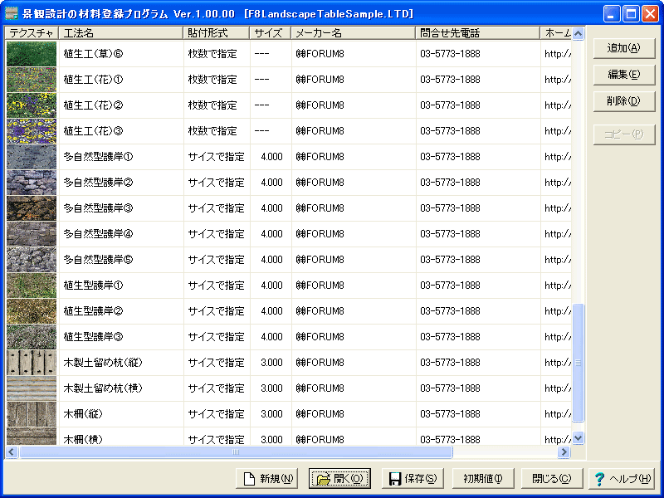Select the 植生工(花)② texture thumbnail
Image resolution: width=664 pixels, height=498 pixels.
pyautogui.click(x=32, y=105)
